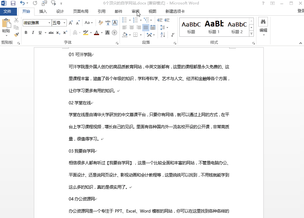Center align the paragraph

(x=132, y=27)
